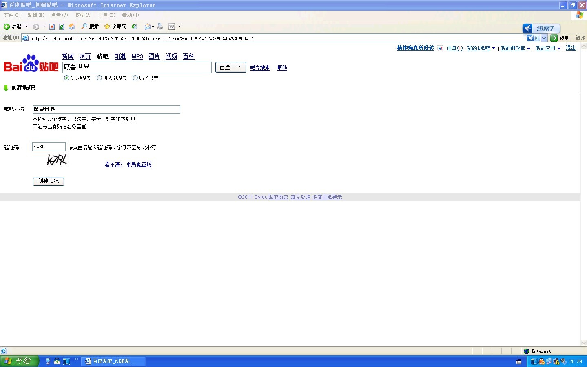Screen dimensions: 587x367
Task: Open the 网页 navigation link
Action: pyautogui.click(x=85, y=56)
